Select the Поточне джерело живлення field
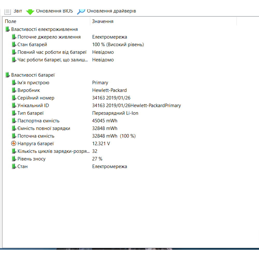Screen dimensions: 259x259 point(49,37)
